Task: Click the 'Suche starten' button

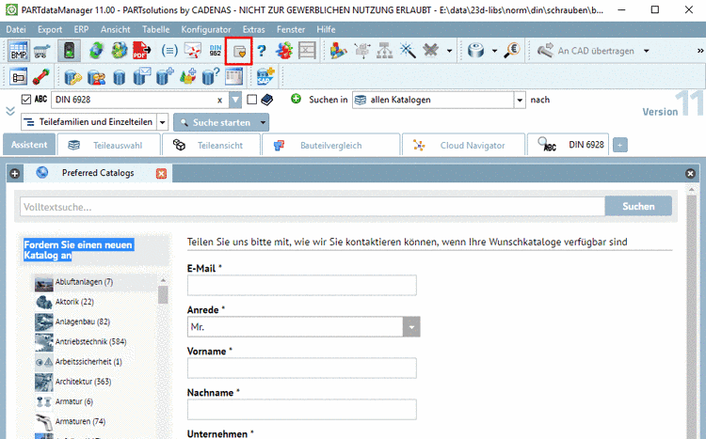Action: [216, 122]
